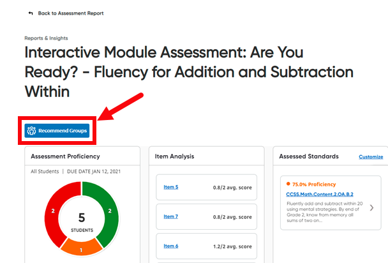Click the All Students label
This screenshot has width=388, height=263.
[x=45, y=172]
